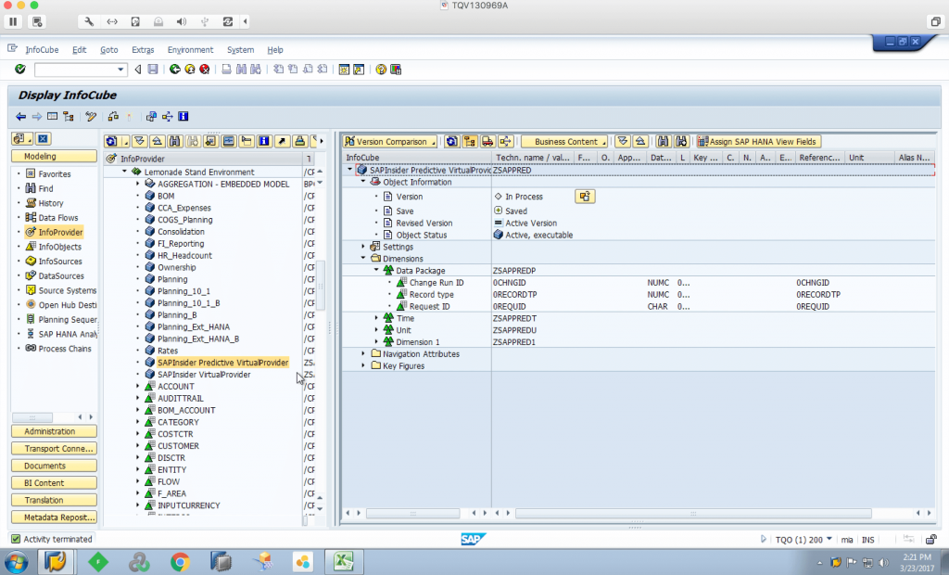Open the Environment menu
Viewport: 949px width, 575px height.
(190, 50)
